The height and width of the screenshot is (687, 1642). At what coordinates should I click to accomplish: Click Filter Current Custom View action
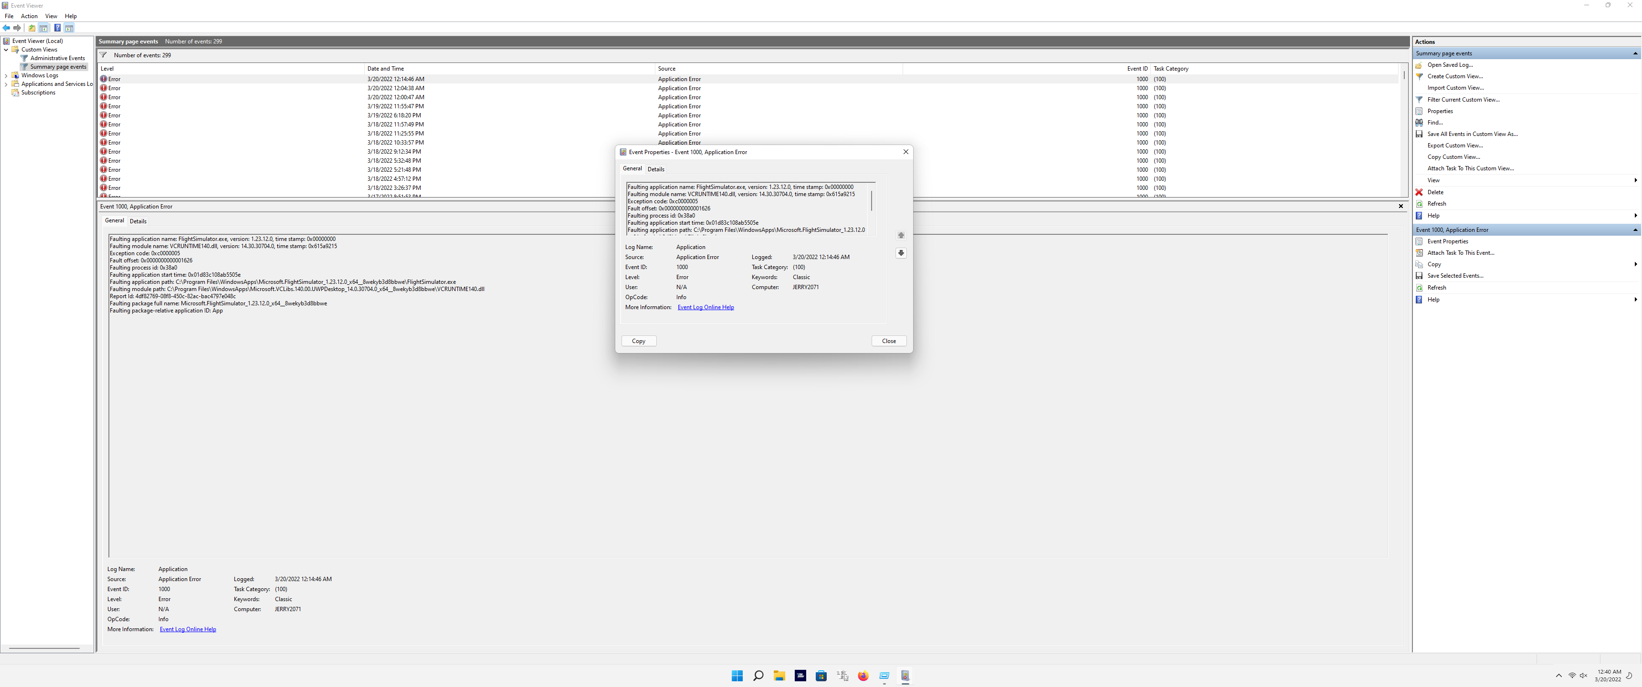coord(1463,99)
